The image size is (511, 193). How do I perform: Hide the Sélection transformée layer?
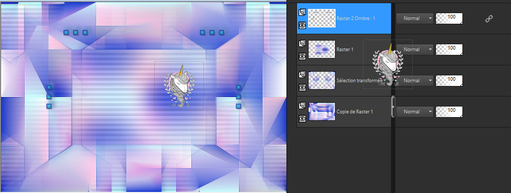pos(302,87)
